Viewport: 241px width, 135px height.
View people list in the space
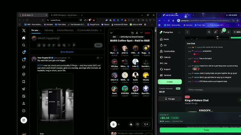point(131,124)
